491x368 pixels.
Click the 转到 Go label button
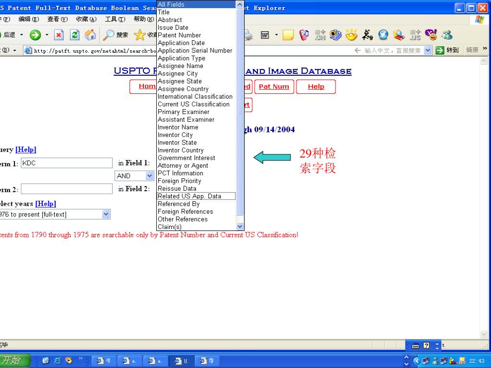click(453, 50)
